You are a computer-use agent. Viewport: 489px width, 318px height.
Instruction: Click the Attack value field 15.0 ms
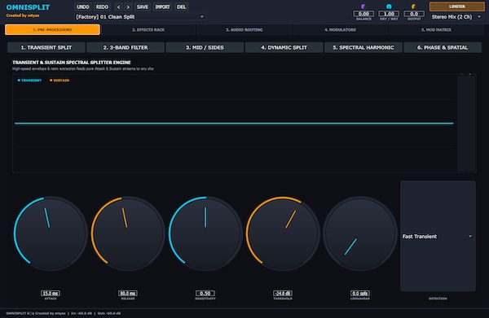click(x=51, y=293)
